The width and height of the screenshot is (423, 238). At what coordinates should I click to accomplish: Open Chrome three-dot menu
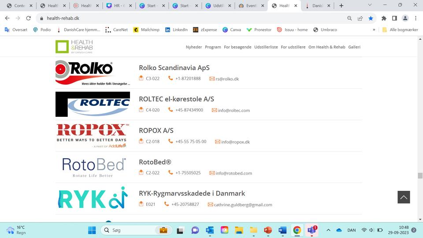click(x=416, y=18)
